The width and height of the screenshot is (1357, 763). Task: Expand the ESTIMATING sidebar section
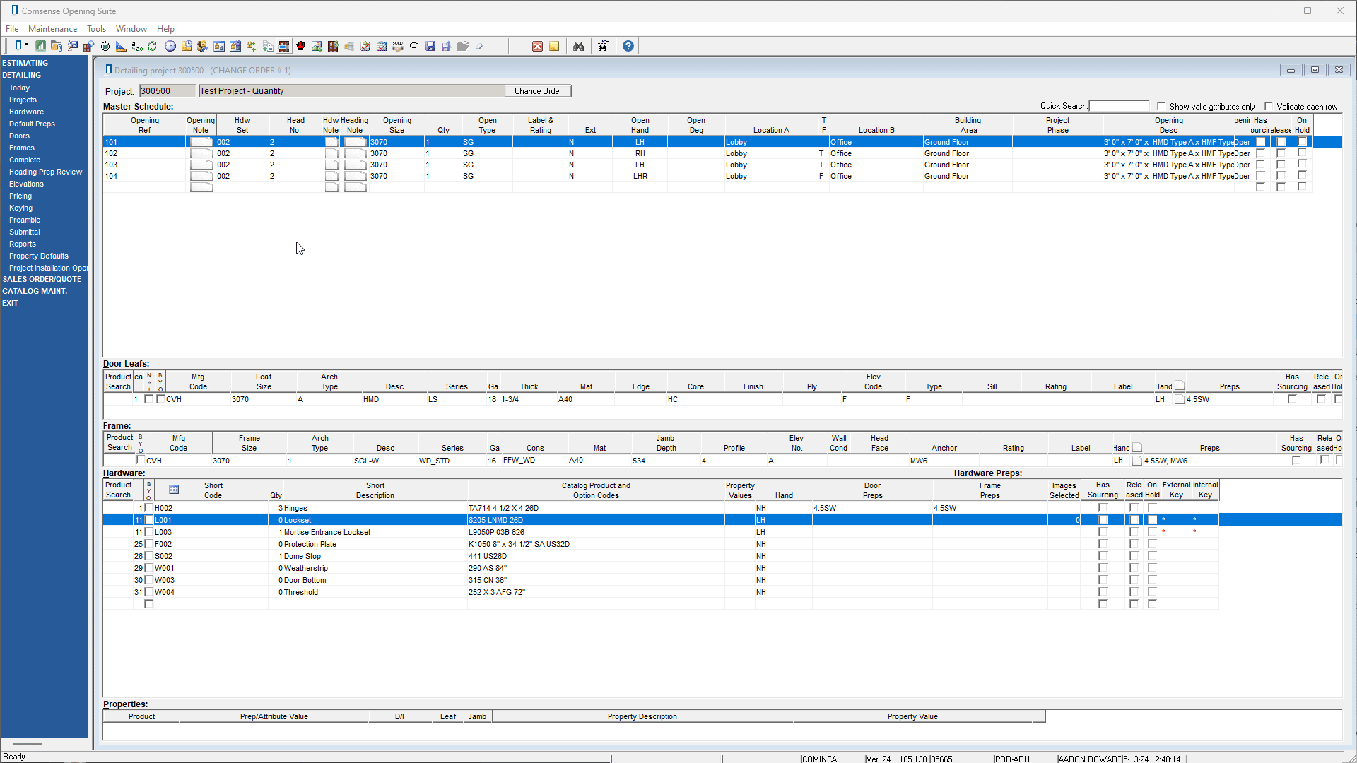[x=25, y=63]
